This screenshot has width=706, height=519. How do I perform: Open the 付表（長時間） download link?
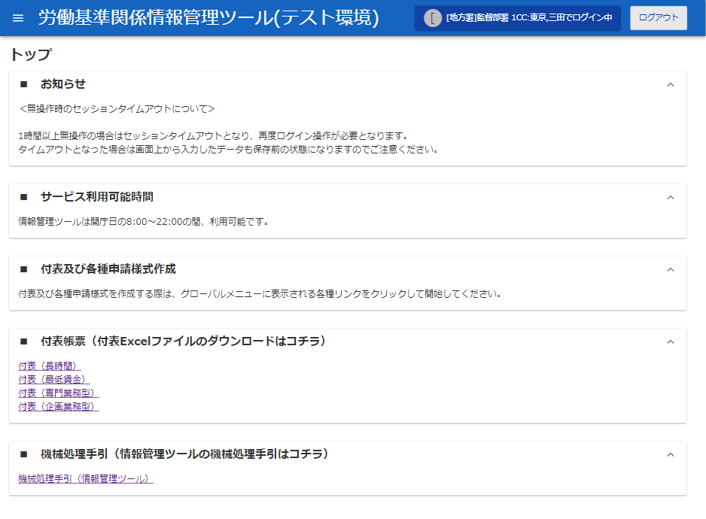click(x=50, y=366)
